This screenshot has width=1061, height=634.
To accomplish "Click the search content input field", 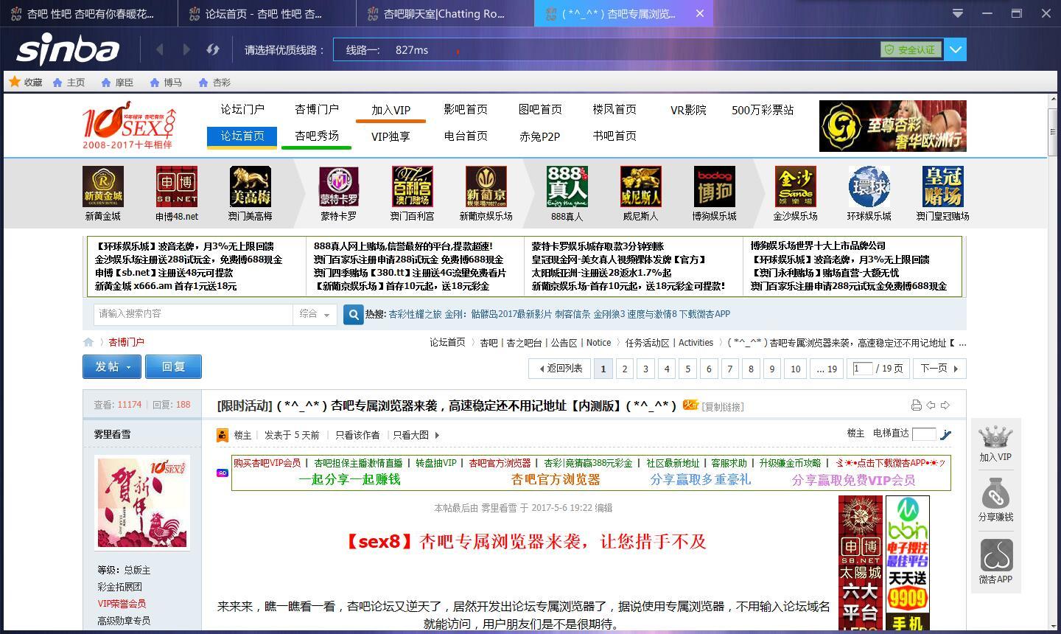I will pos(193,314).
